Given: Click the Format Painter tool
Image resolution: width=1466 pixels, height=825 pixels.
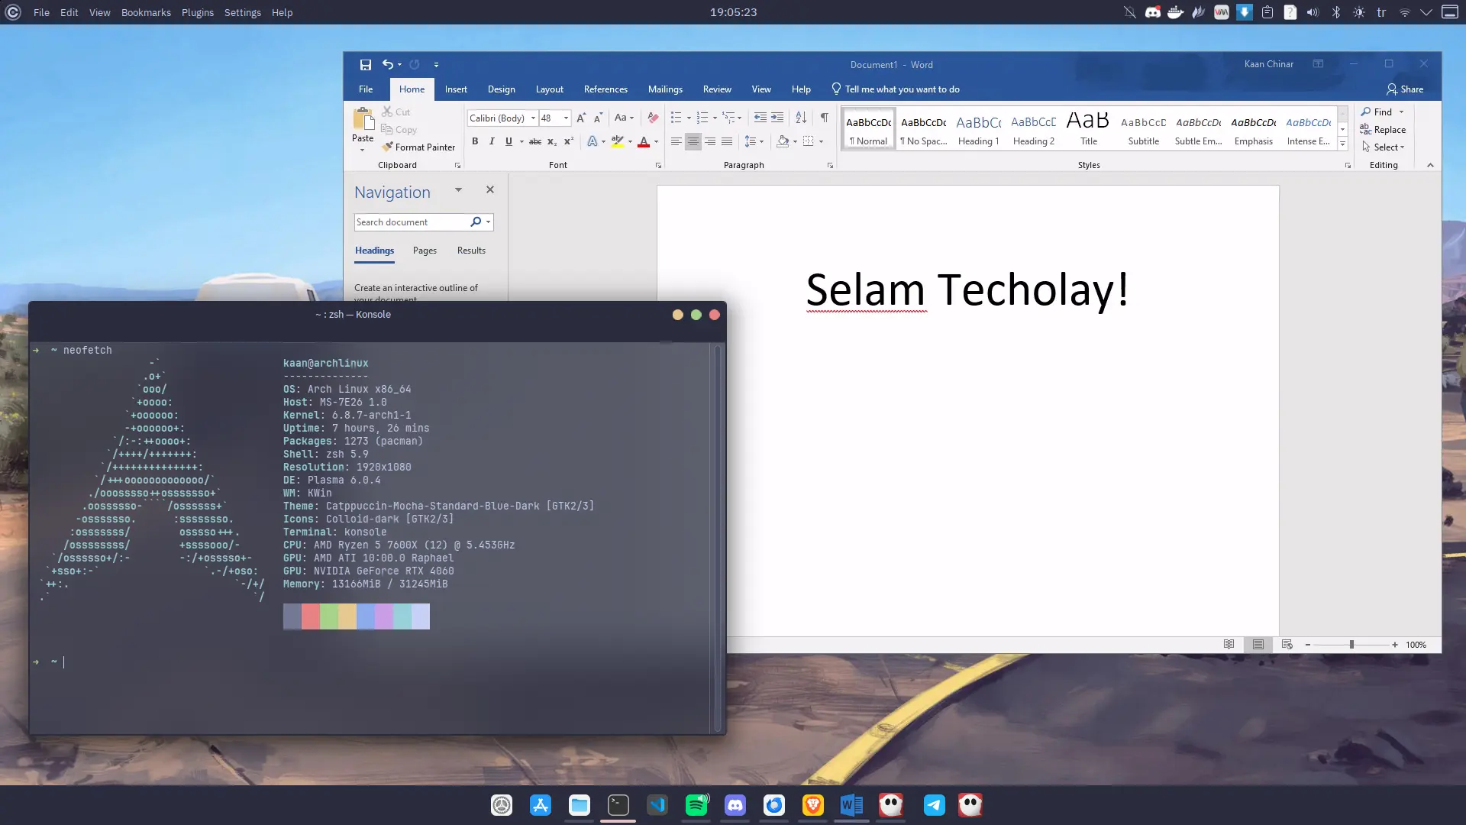Looking at the screenshot, I should (x=418, y=147).
